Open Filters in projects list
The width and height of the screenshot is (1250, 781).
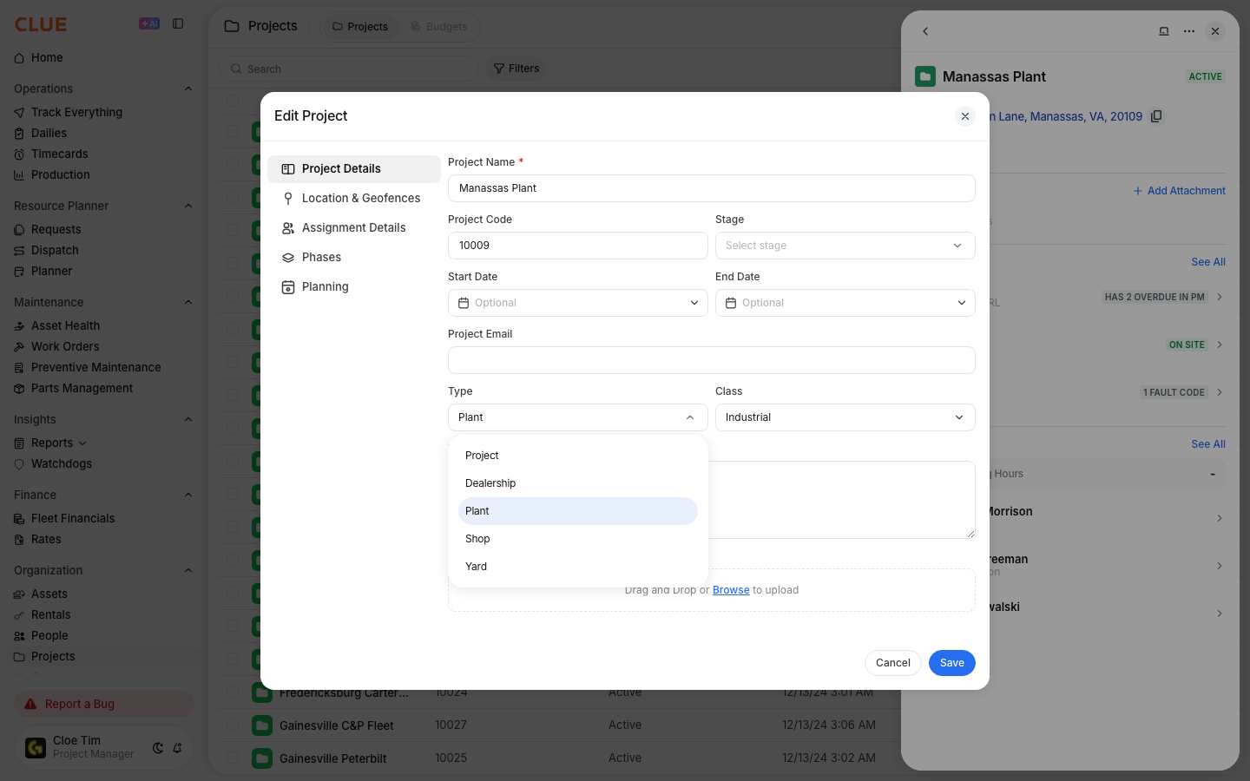tap(516, 69)
